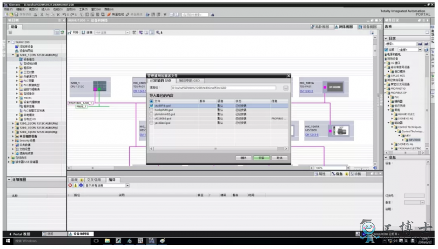Click info filter icon in compile messages panel

click(x=81, y=186)
